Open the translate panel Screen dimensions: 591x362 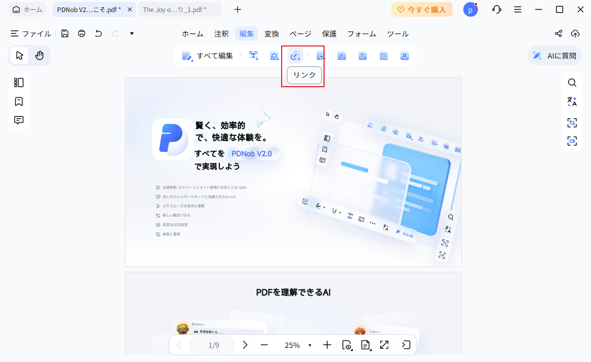[572, 101]
